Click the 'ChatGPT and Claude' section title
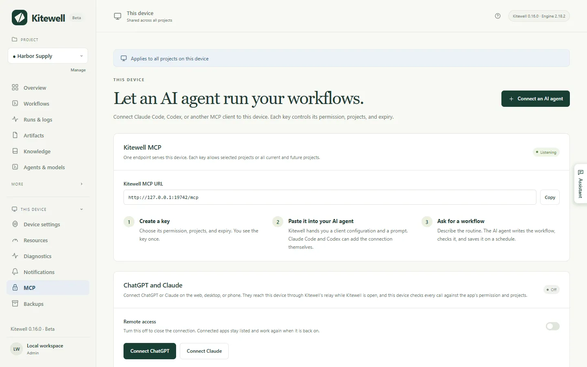587x367 pixels. click(x=153, y=285)
